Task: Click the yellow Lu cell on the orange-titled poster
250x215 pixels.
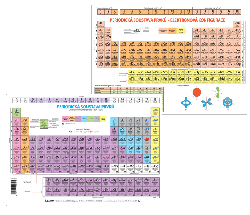Action: pos(237,73)
